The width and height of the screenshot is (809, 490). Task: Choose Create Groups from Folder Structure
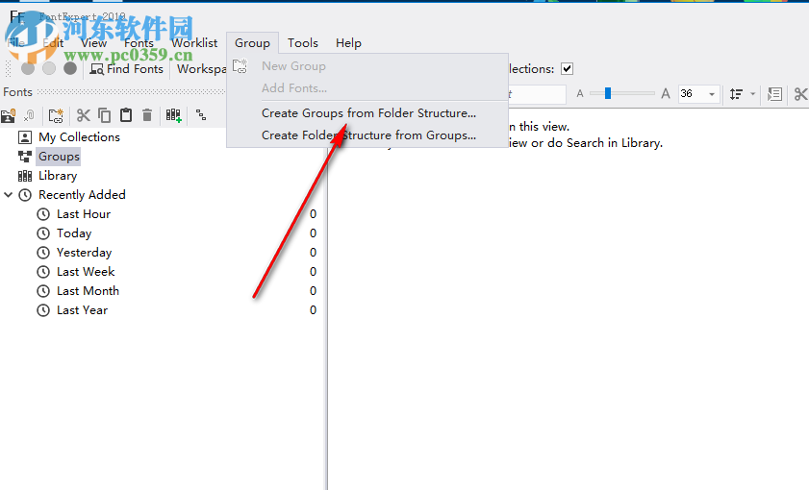click(368, 112)
